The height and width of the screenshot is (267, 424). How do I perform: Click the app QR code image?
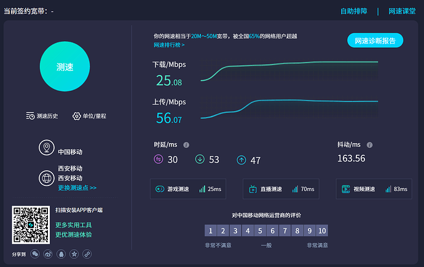(x=31, y=225)
